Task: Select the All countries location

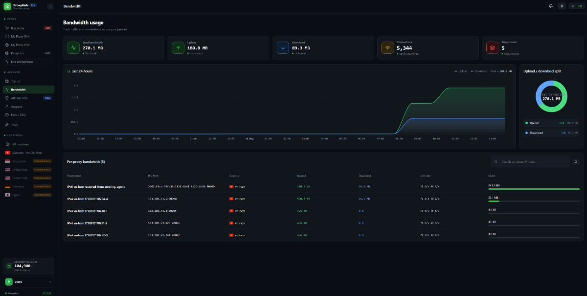Action: pyautogui.click(x=28, y=144)
